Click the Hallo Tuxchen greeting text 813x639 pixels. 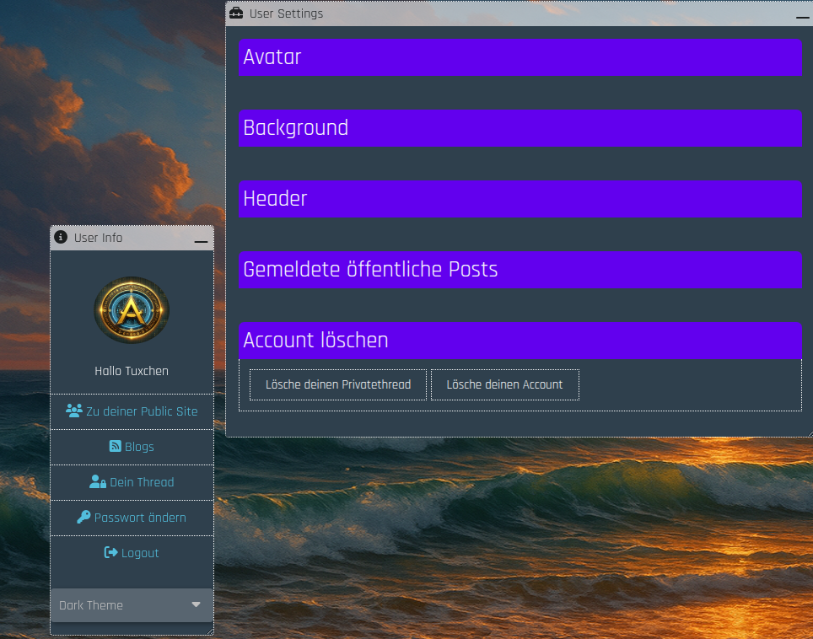132,371
